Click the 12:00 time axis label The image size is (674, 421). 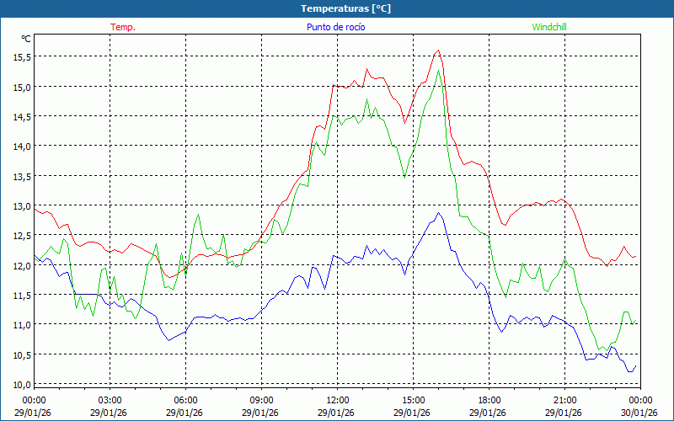(x=337, y=400)
